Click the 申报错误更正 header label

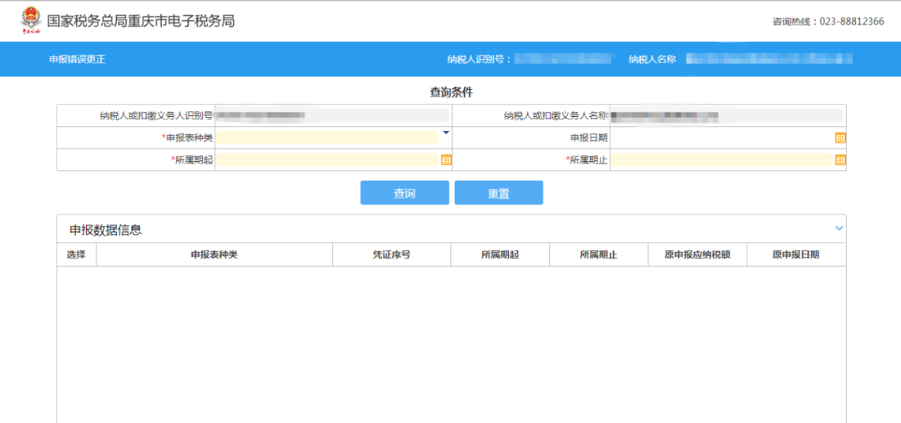coord(77,59)
